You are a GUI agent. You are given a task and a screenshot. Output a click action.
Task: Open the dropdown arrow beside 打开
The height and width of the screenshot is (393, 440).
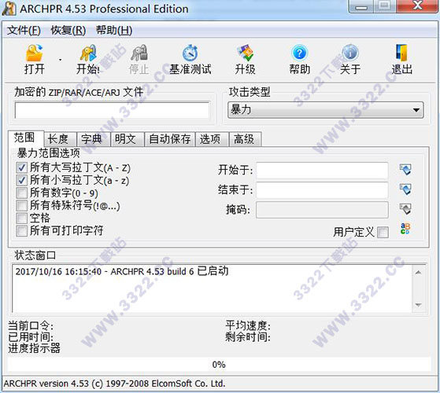click(60, 60)
